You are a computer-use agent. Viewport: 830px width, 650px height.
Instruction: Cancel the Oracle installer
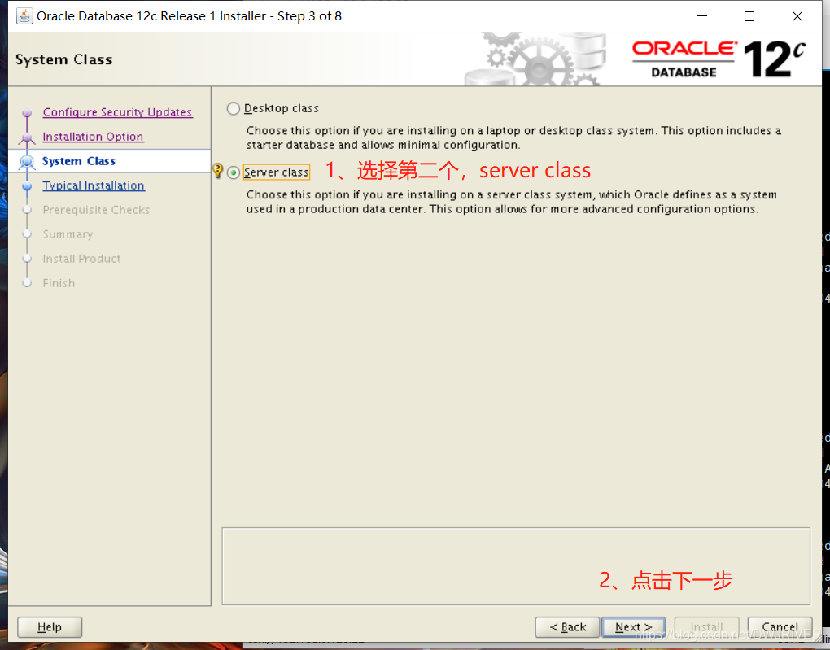click(780, 627)
